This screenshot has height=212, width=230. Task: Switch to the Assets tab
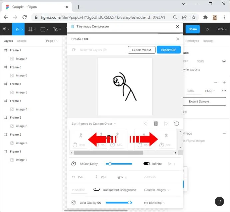22,41
